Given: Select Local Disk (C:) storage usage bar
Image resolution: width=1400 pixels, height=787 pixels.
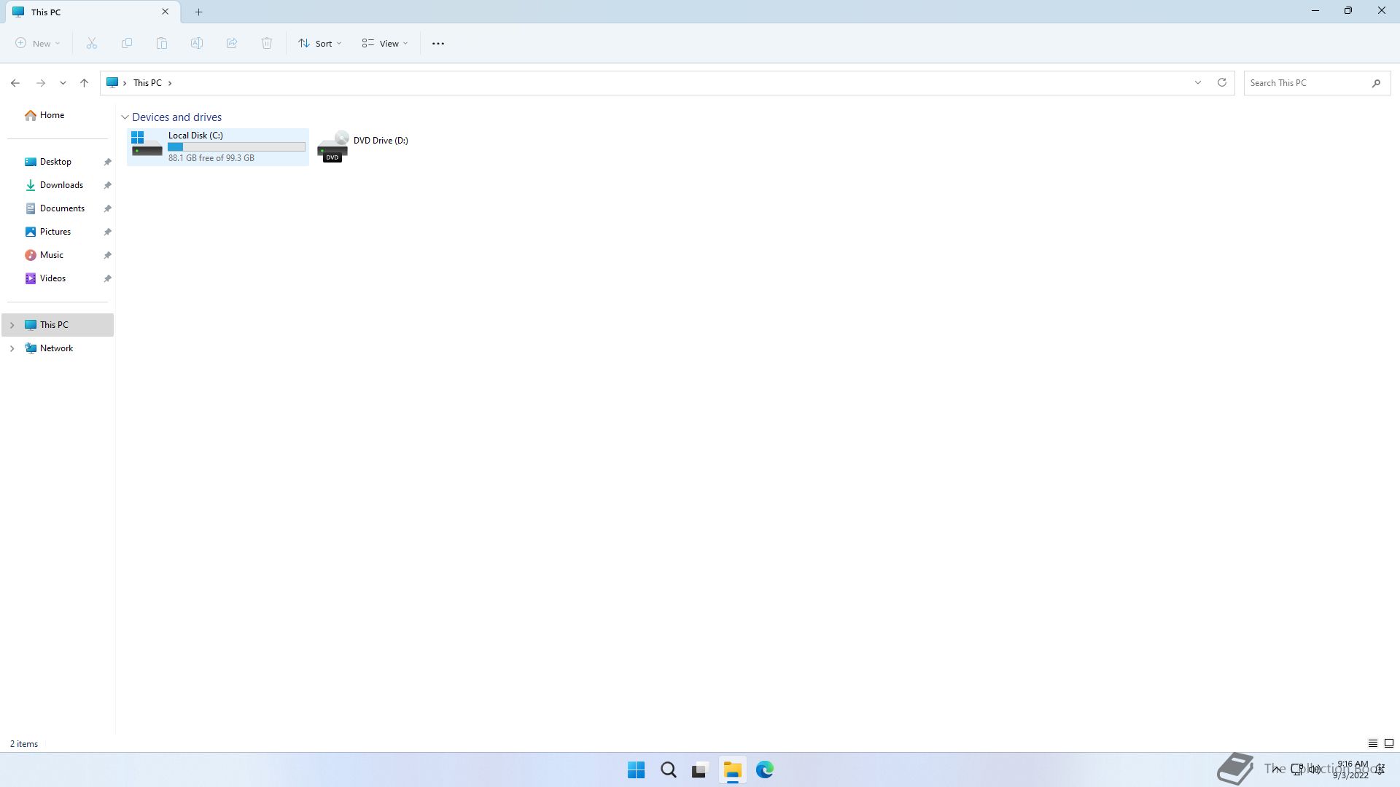Looking at the screenshot, I should pos(236,146).
